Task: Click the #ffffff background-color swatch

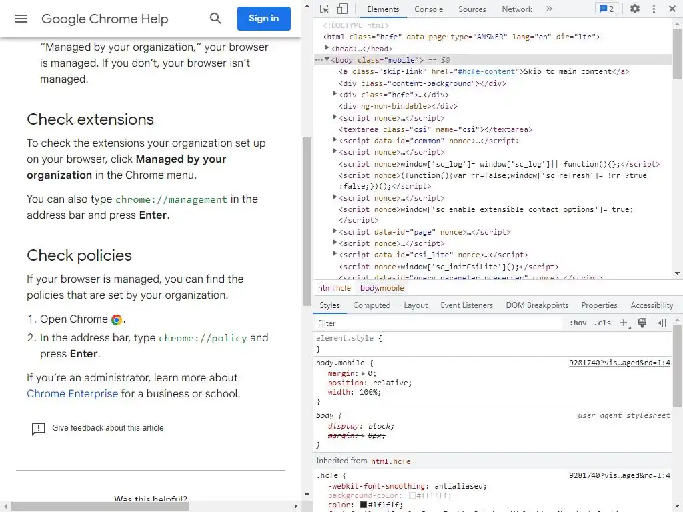Action: (x=412, y=495)
